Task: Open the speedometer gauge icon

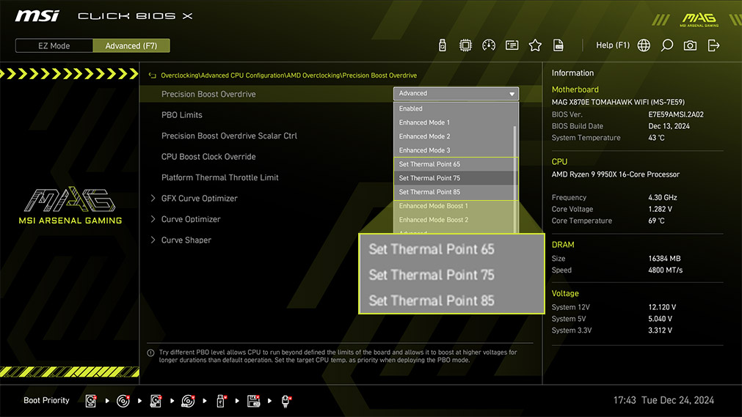Action: coord(489,45)
